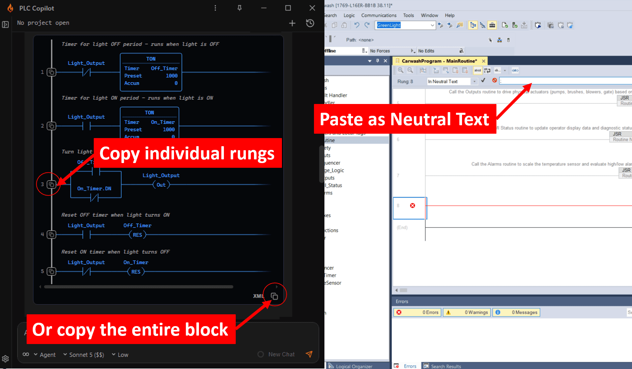Click the Find Next tag icon
The width and height of the screenshot is (632, 369).
(450, 25)
